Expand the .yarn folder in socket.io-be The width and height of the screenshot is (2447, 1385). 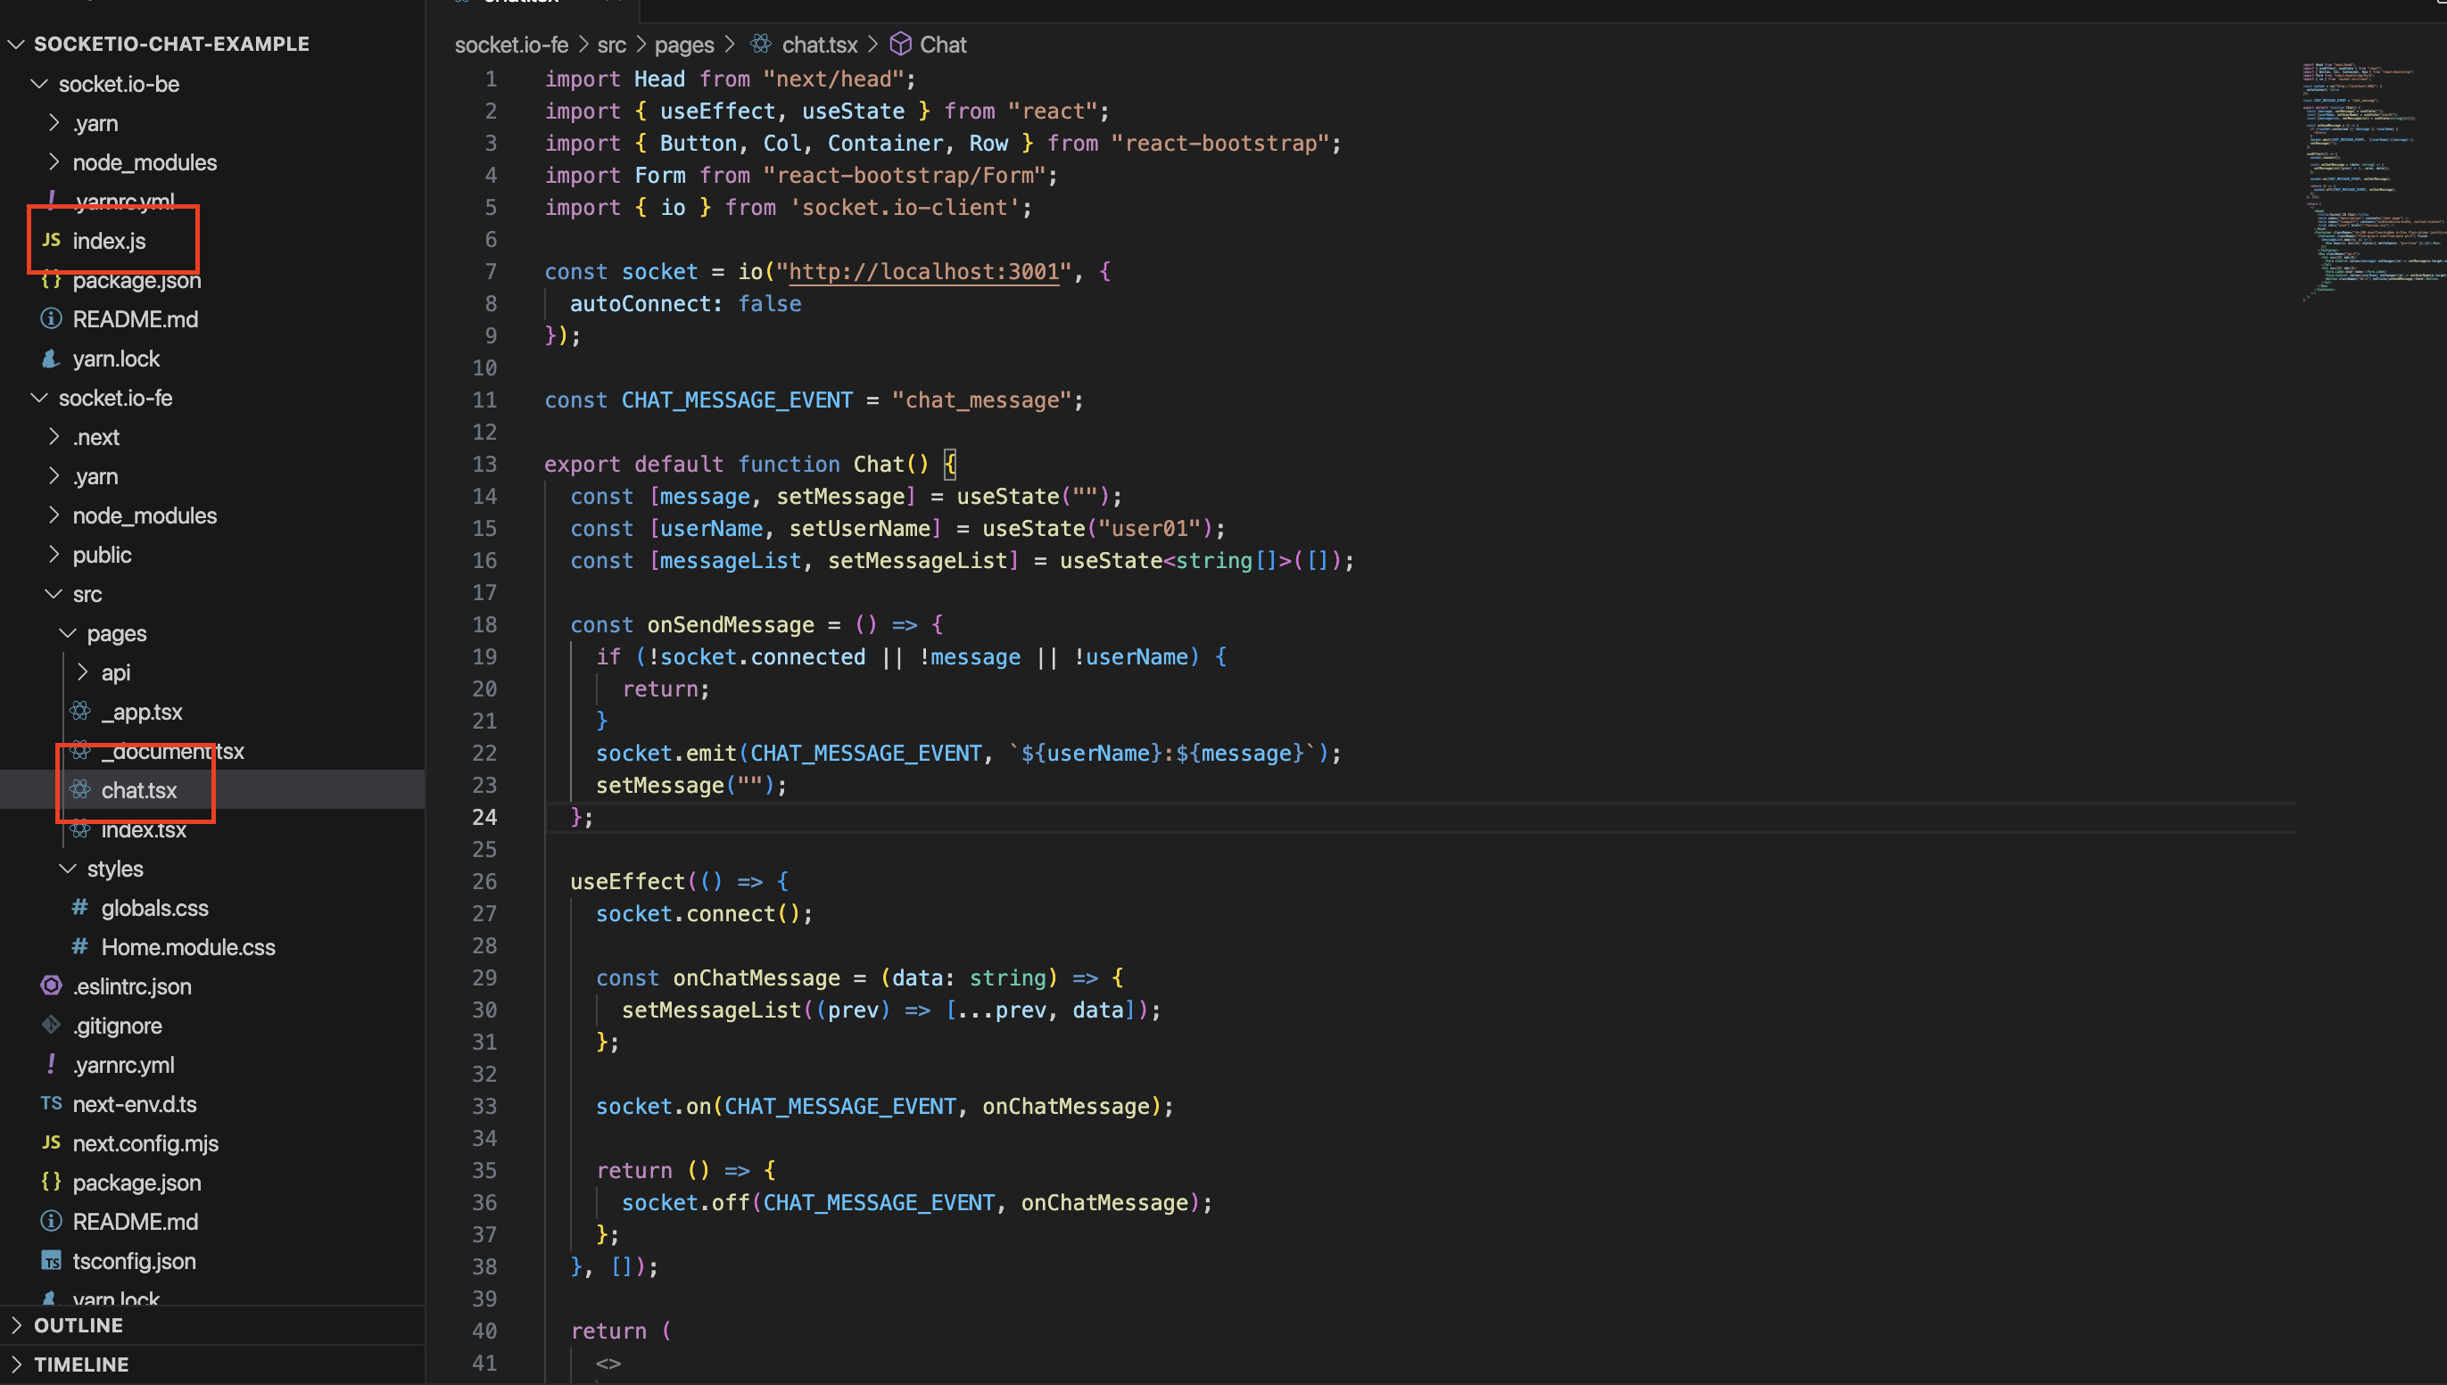point(54,123)
